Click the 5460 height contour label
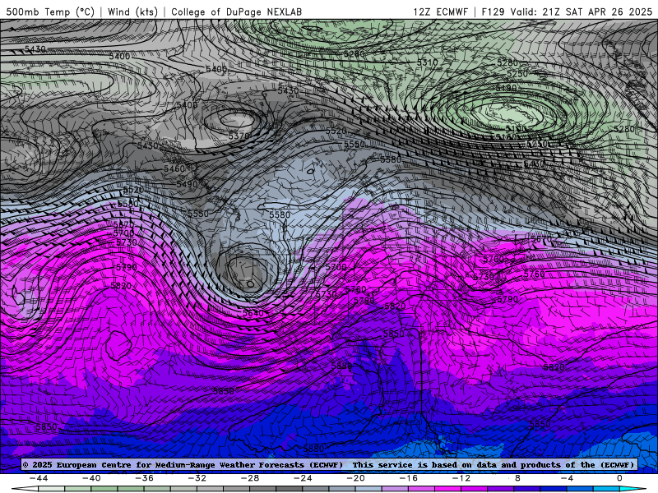 [x=174, y=168]
